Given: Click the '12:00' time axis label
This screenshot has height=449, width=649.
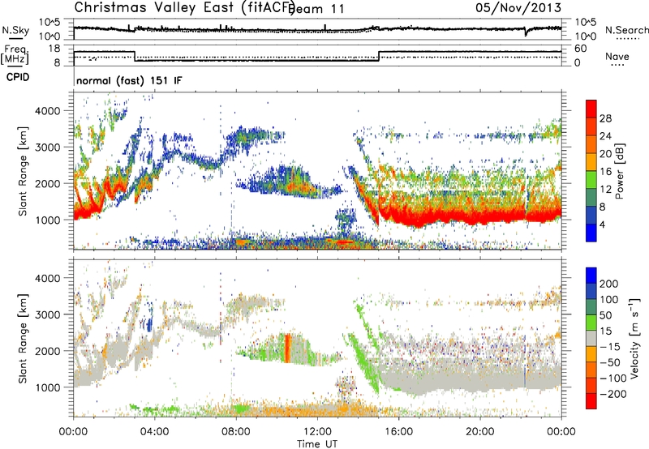Looking at the screenshot, I should pos(317,432).
